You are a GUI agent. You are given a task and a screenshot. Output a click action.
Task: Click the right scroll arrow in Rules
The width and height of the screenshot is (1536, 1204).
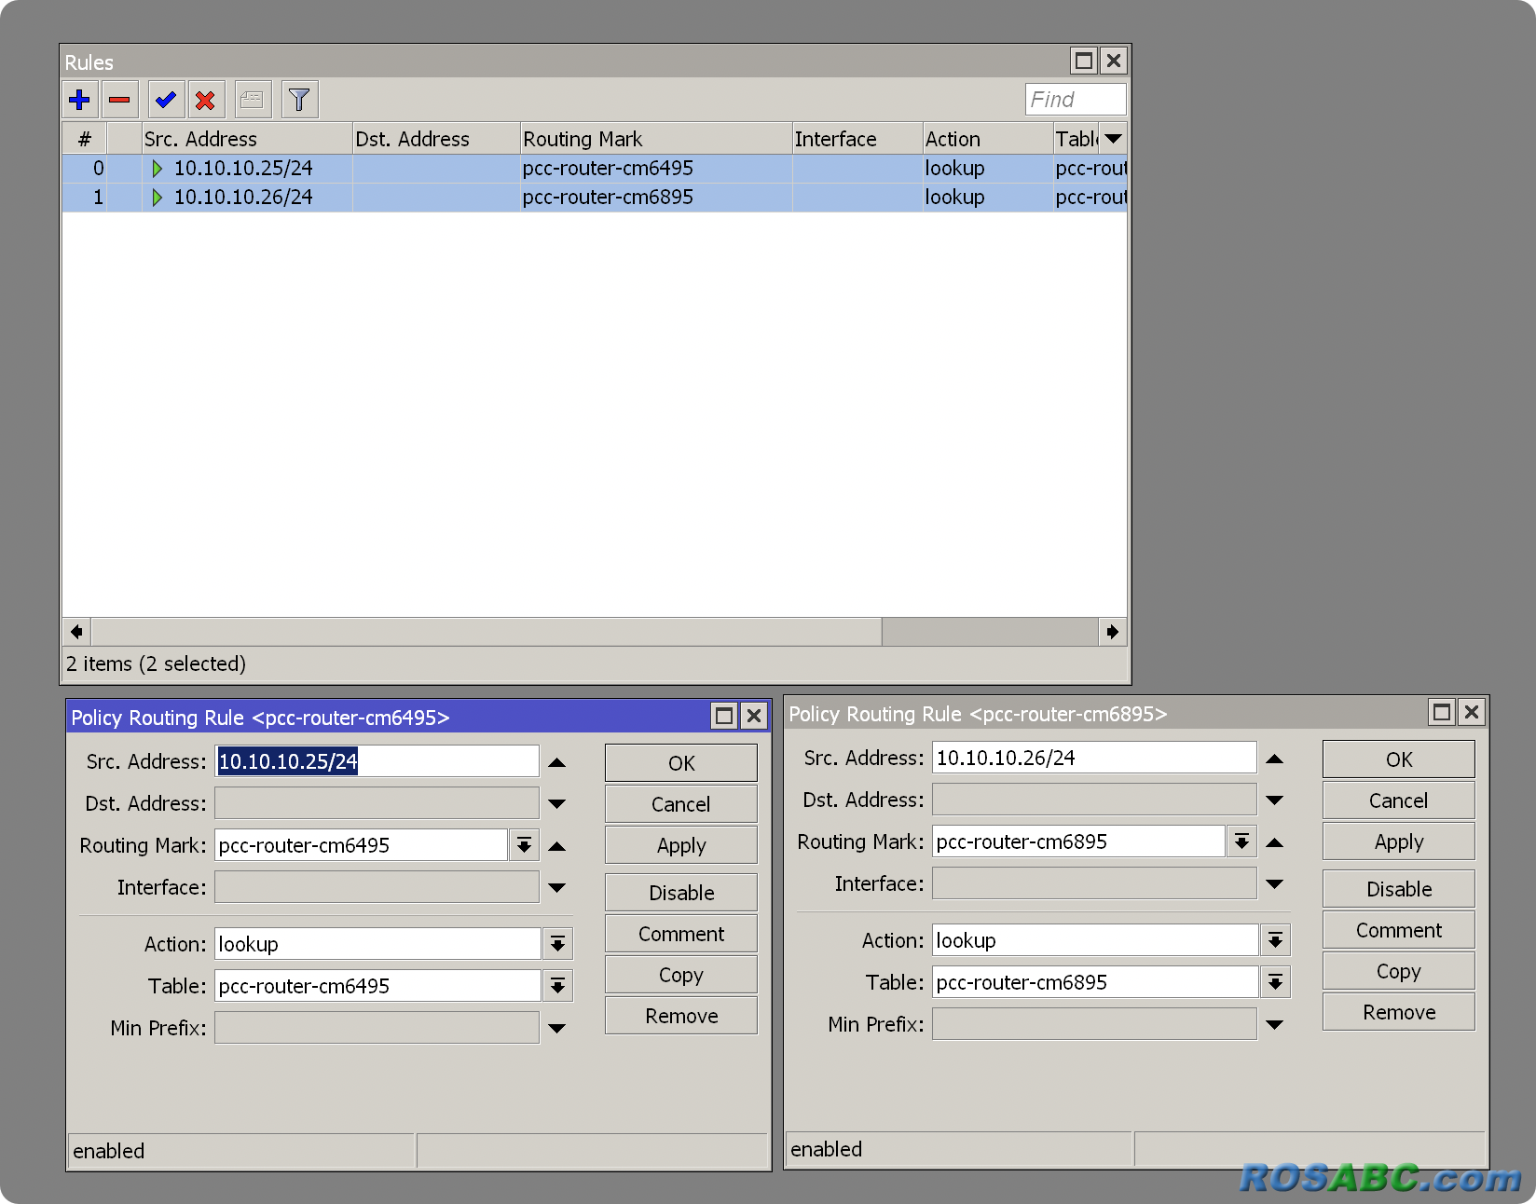pyautogui.click(x=1113, y=632)
